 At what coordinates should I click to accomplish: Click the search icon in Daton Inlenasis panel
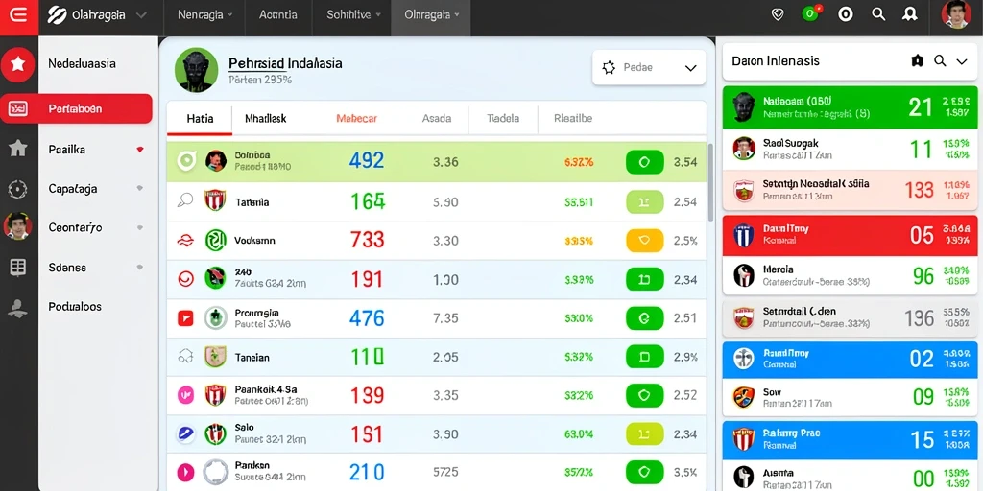[x=940, y=60]
